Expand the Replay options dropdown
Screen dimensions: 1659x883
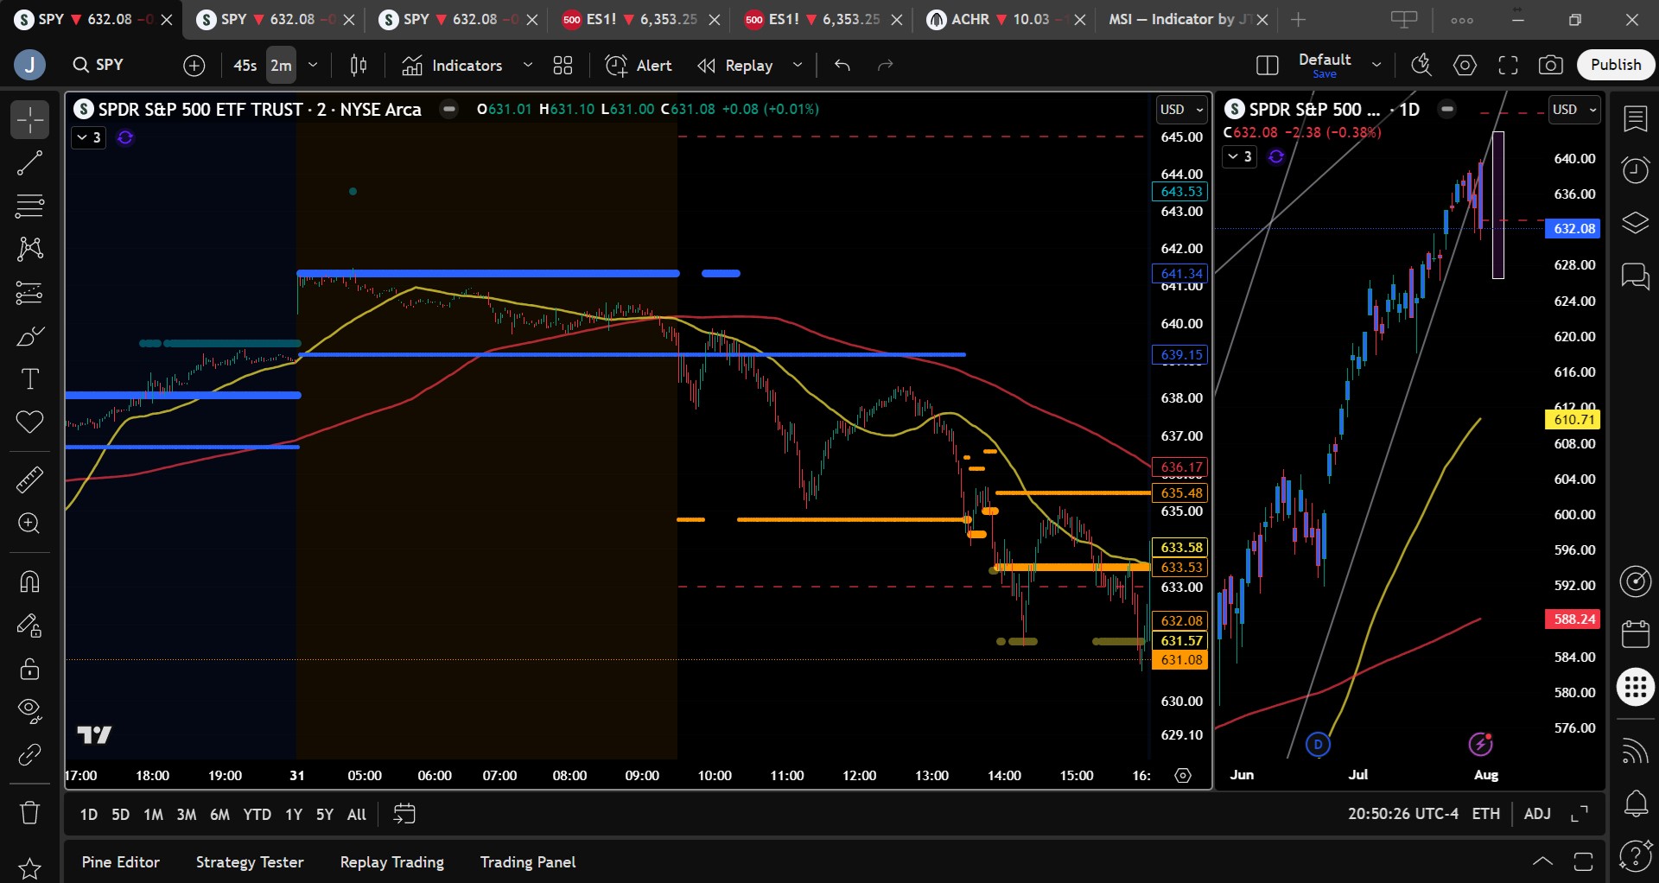pyautogui.click(x=798, y=65)
